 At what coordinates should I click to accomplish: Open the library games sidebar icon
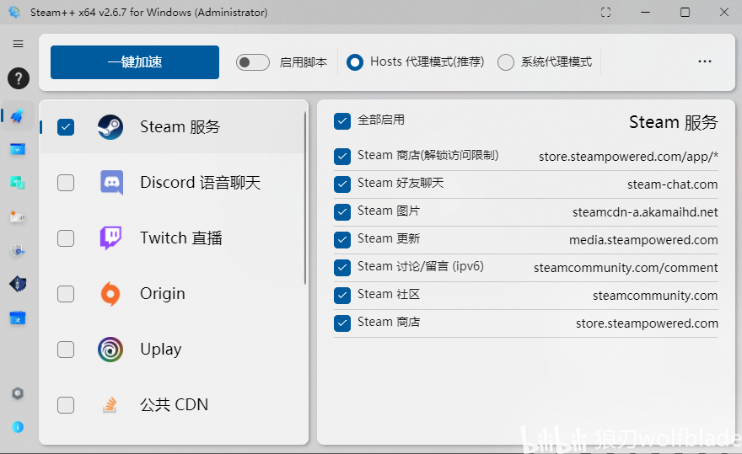click(x=18, y=216)
